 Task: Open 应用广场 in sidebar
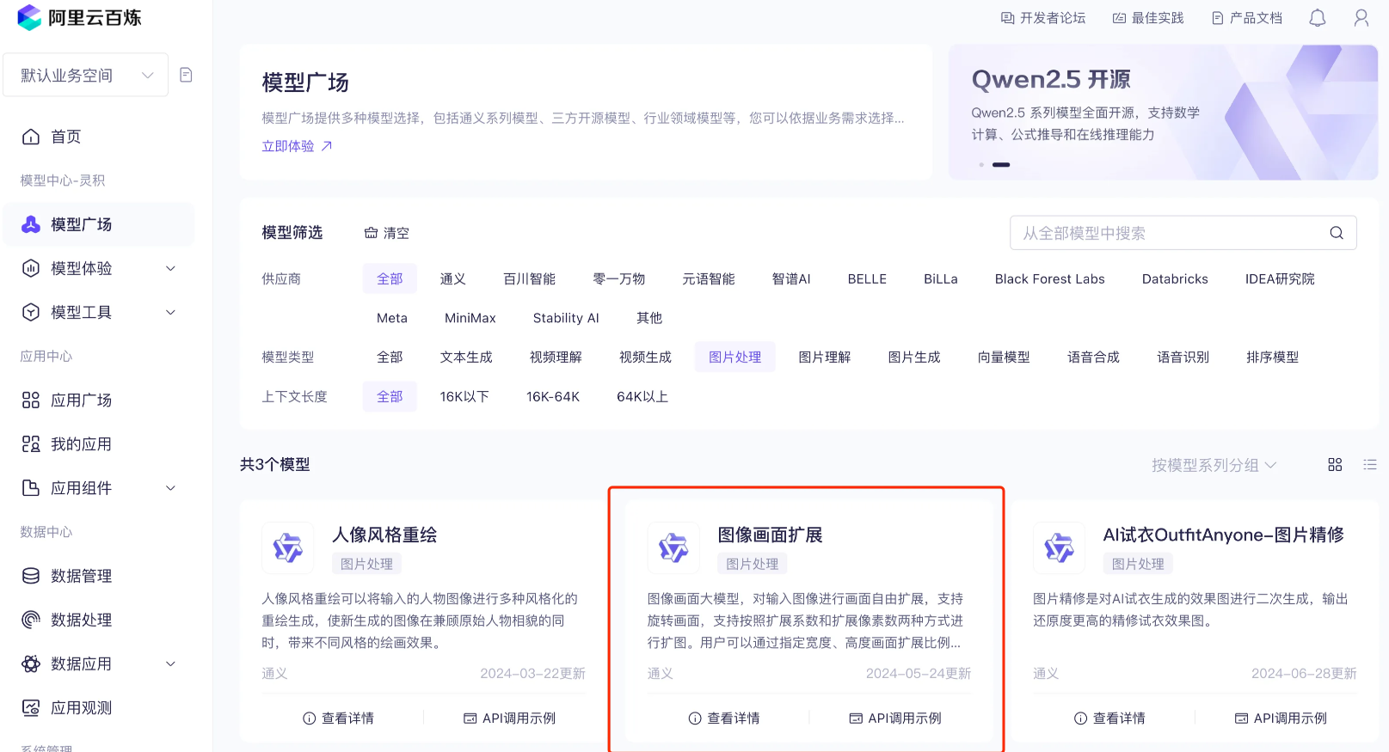pyautogui.click(x=98, y=400)
